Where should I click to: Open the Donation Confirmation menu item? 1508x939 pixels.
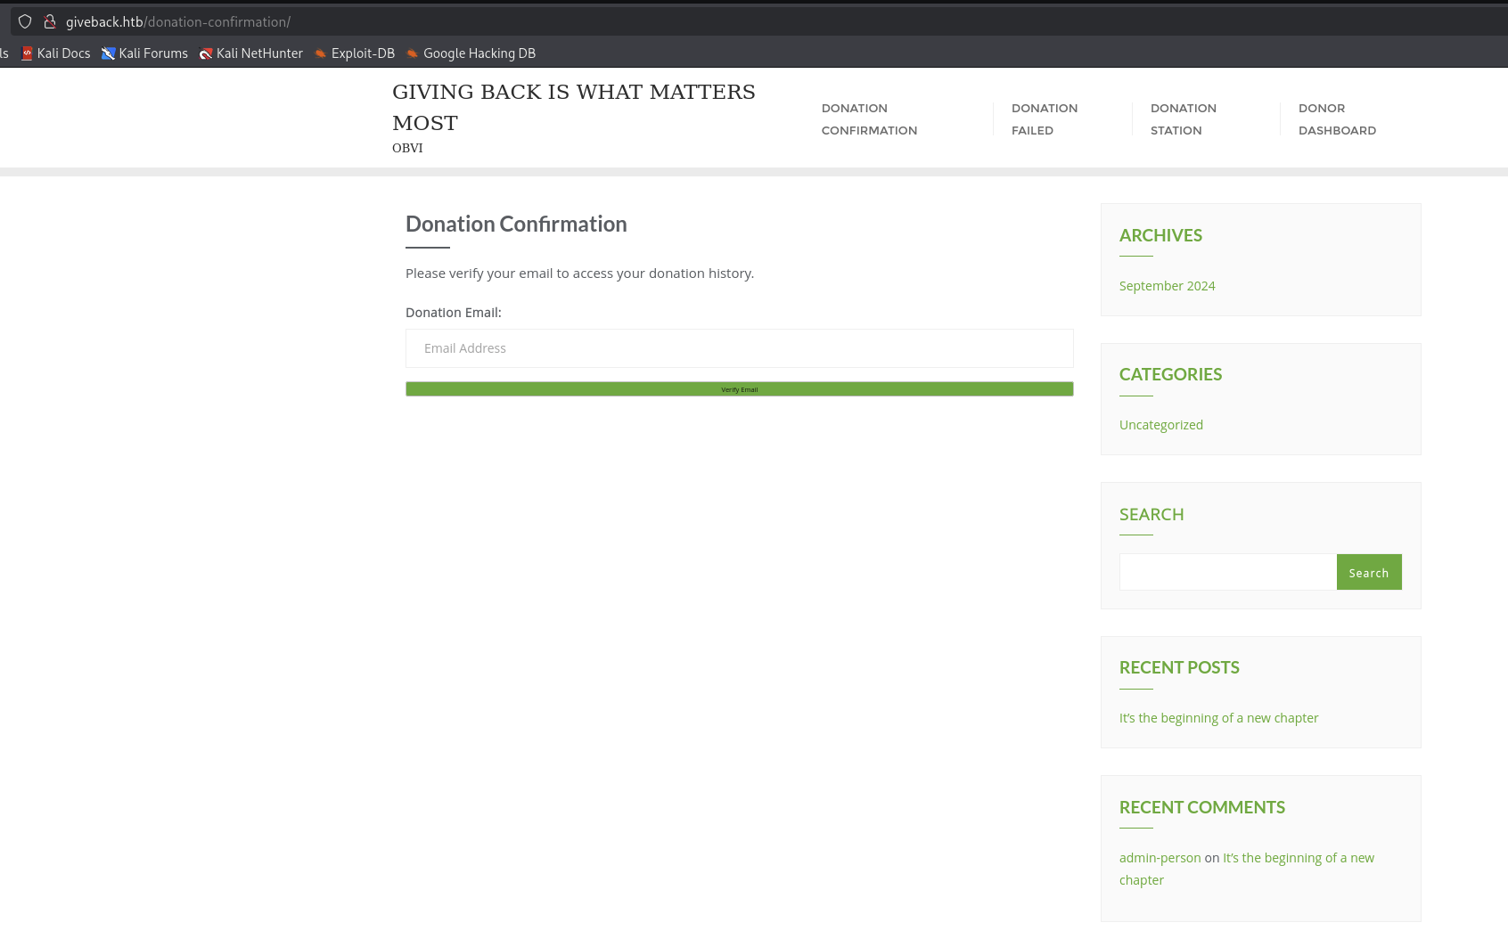coord(869,118)
